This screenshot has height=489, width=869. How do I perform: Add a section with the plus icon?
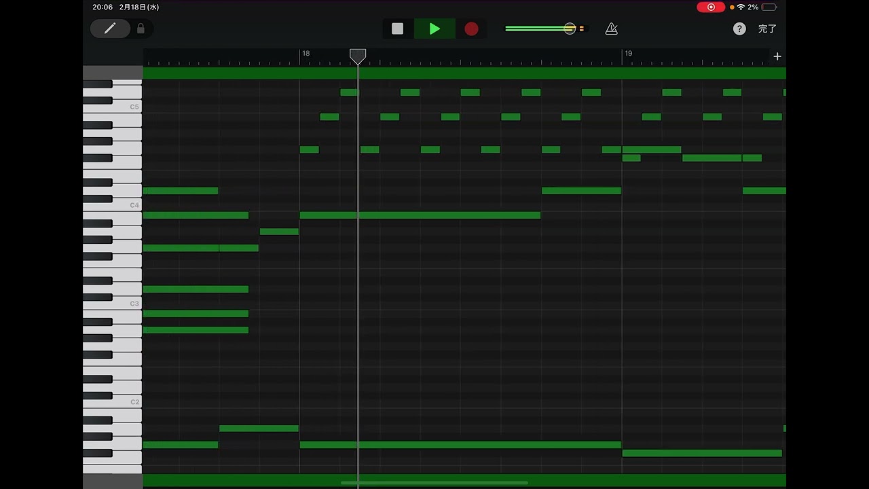click(777, 56)
